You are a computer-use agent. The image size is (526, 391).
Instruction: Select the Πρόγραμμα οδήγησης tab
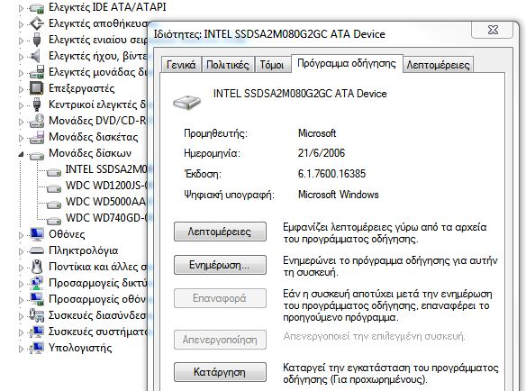pyautogui.click(x=347, y=63)
